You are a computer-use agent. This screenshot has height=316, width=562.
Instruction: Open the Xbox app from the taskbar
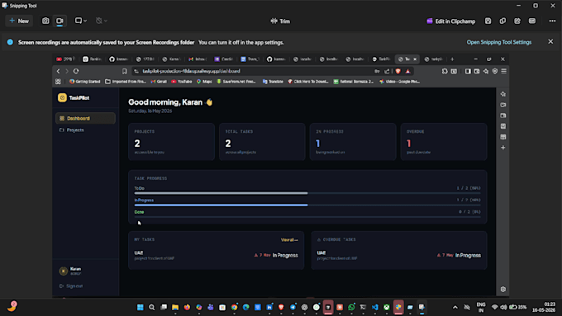[x=387, y=307]
